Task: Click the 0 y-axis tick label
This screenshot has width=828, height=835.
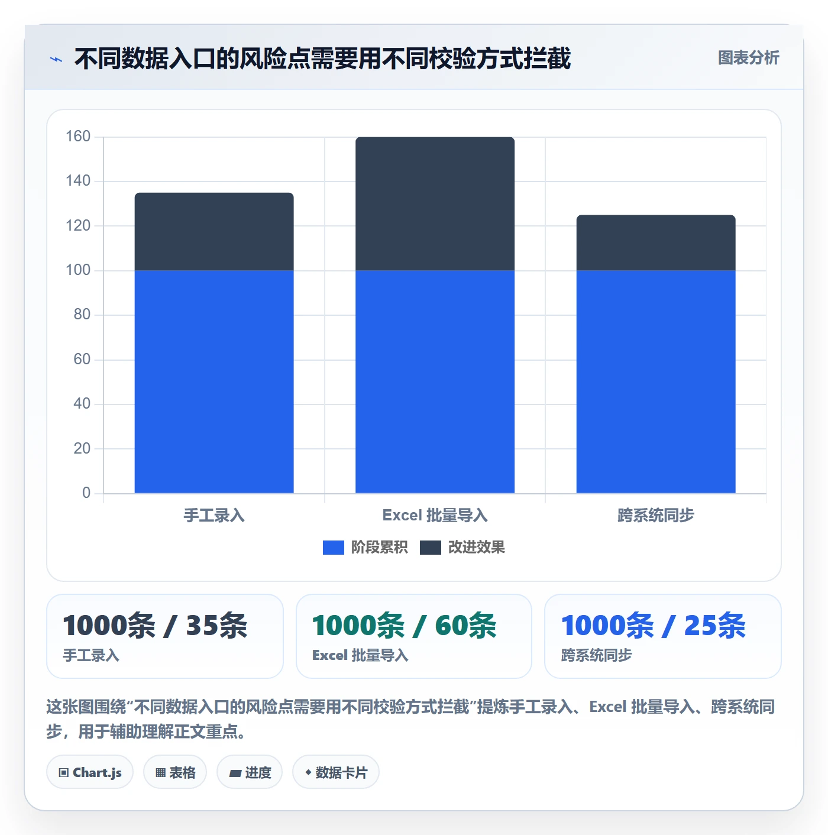Action: tap(86, 493)
